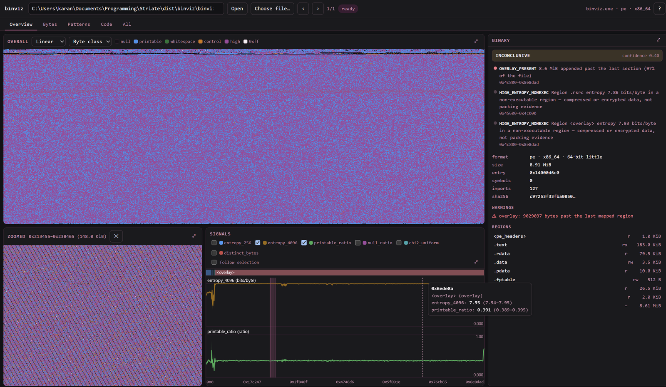This screenshot has height=387, width=666.
Task: Click the .rsrc HIGH_ENTROPY_NONEXEC finding
Action: (577, 102)
